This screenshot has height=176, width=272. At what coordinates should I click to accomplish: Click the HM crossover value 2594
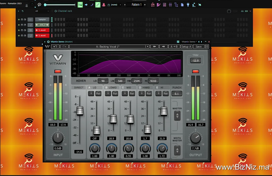(137, 81)
